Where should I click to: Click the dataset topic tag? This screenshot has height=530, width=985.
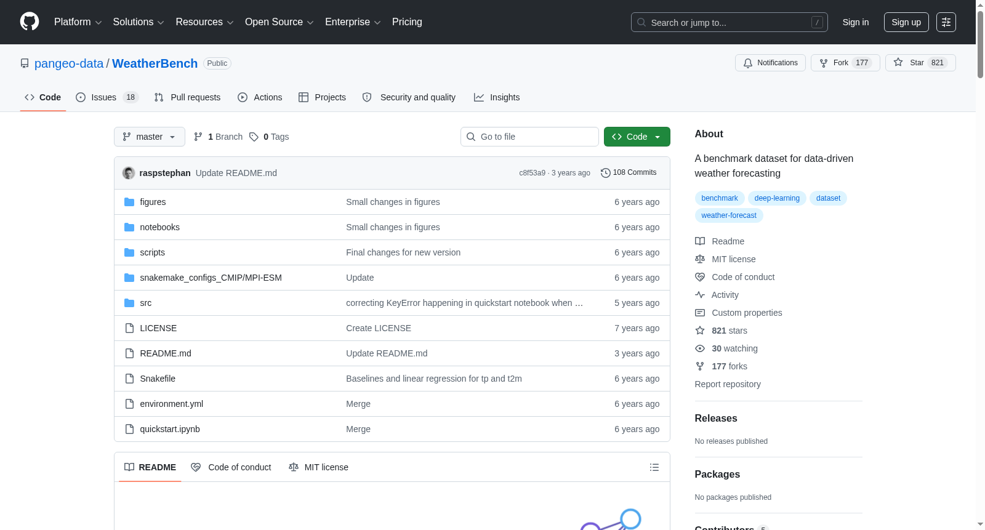coord(828,198)
